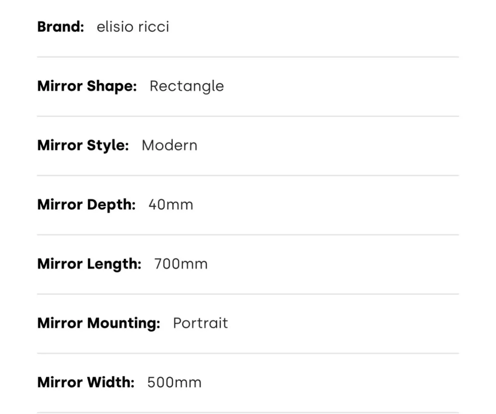Click the divider line below Mirror Mounting row
496x414 pixels.
click(x=248, y=353)
